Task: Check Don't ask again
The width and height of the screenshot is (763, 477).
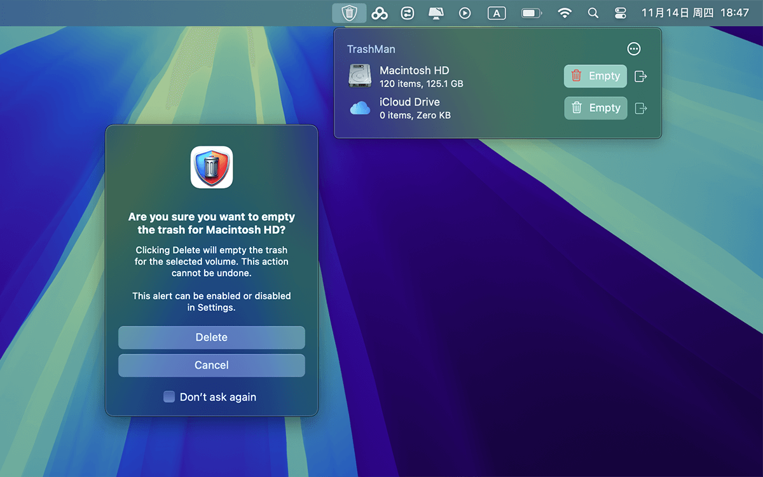Action: (x=169, y=397)
